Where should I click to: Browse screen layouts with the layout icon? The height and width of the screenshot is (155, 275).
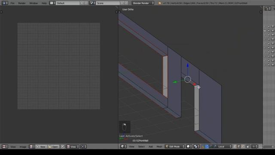click(52, 3)
